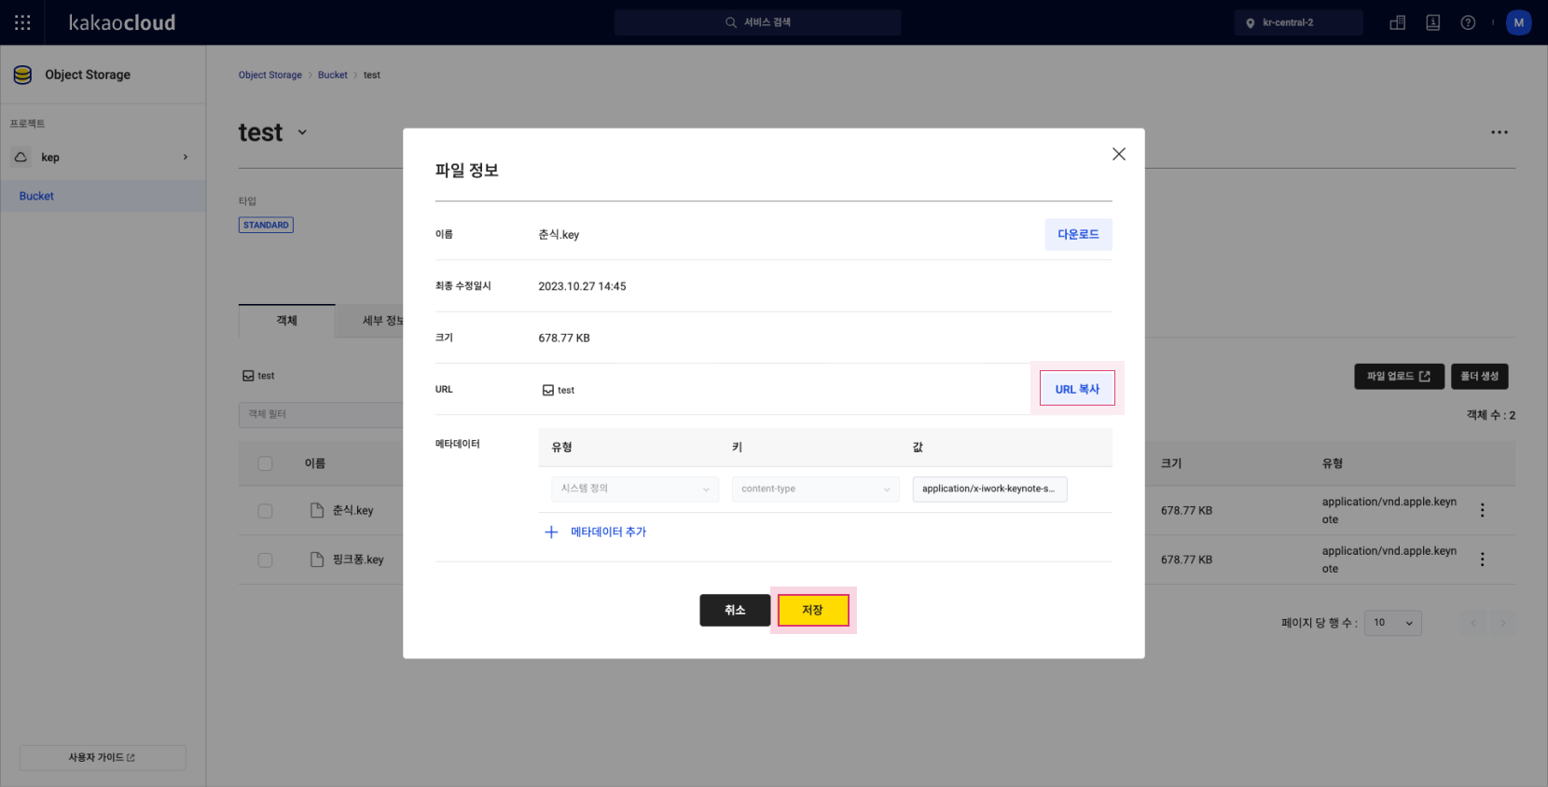Click the STANDARD type badge
The image size is (1548, 787).
coord(266,225)
